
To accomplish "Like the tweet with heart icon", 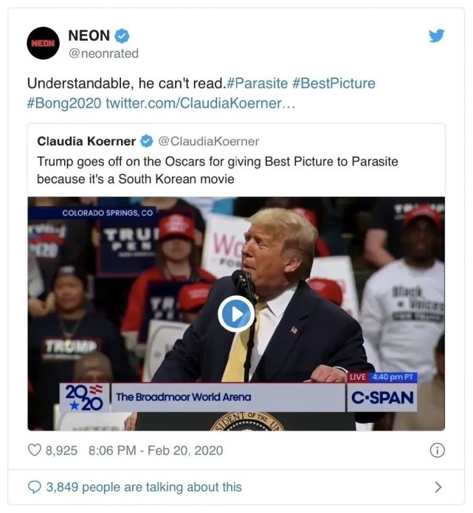I will [x=35, y=450].
